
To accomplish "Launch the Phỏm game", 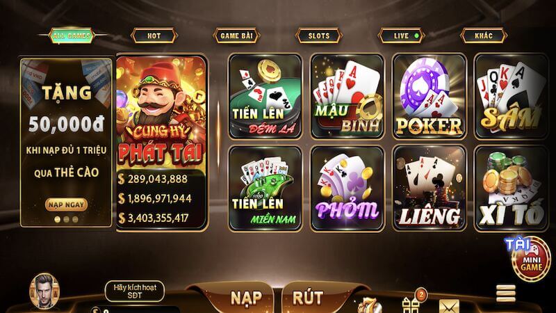I will (347, 188).
